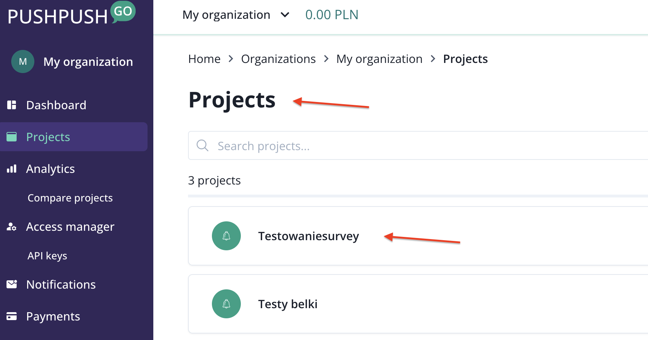Open the Projects menu item

pyautogui.click(x=48, y=137)
